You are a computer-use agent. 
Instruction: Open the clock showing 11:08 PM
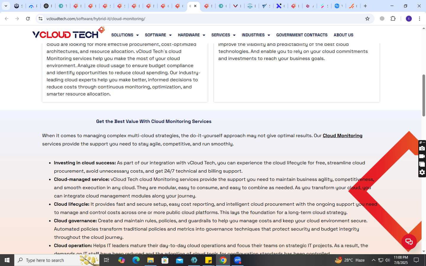(x=401, y=260)
